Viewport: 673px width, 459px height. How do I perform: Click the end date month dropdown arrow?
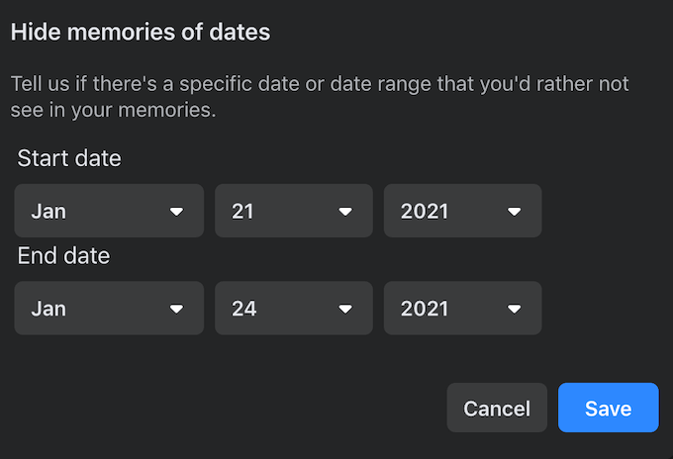coord(176,309)
